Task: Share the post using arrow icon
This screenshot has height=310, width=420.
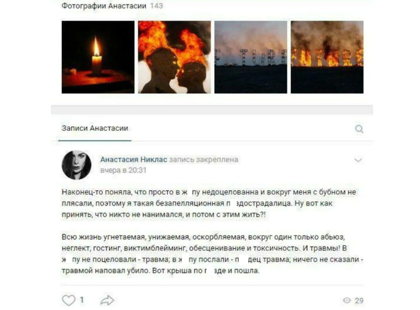Action: (107, 300)
